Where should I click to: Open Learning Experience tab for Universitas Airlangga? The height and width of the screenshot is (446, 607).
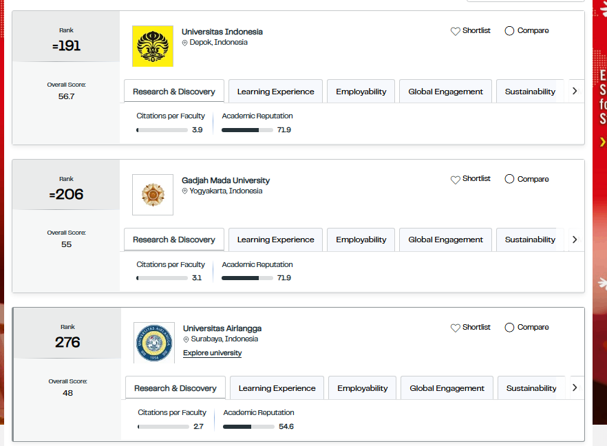click(x=277, y=388)
